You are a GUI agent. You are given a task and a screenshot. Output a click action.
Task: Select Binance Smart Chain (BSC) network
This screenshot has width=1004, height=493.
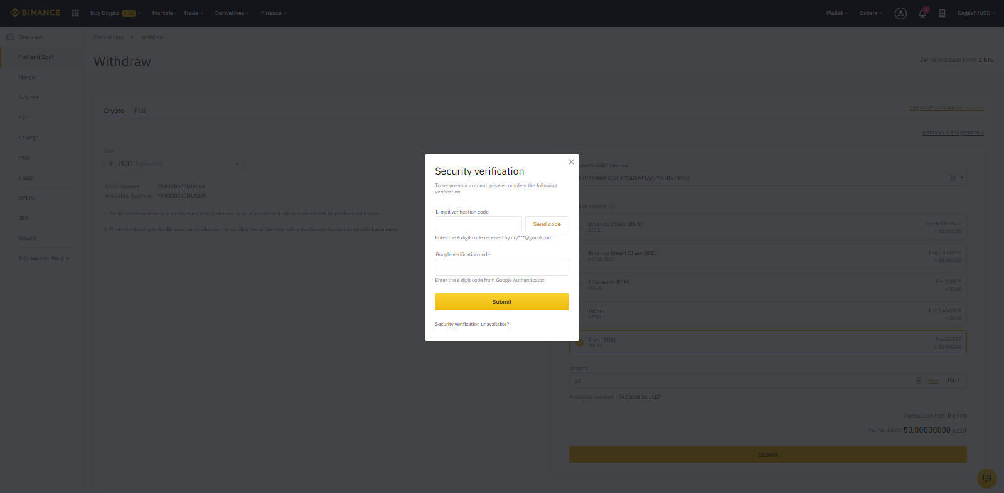click(x=768, y=256)
